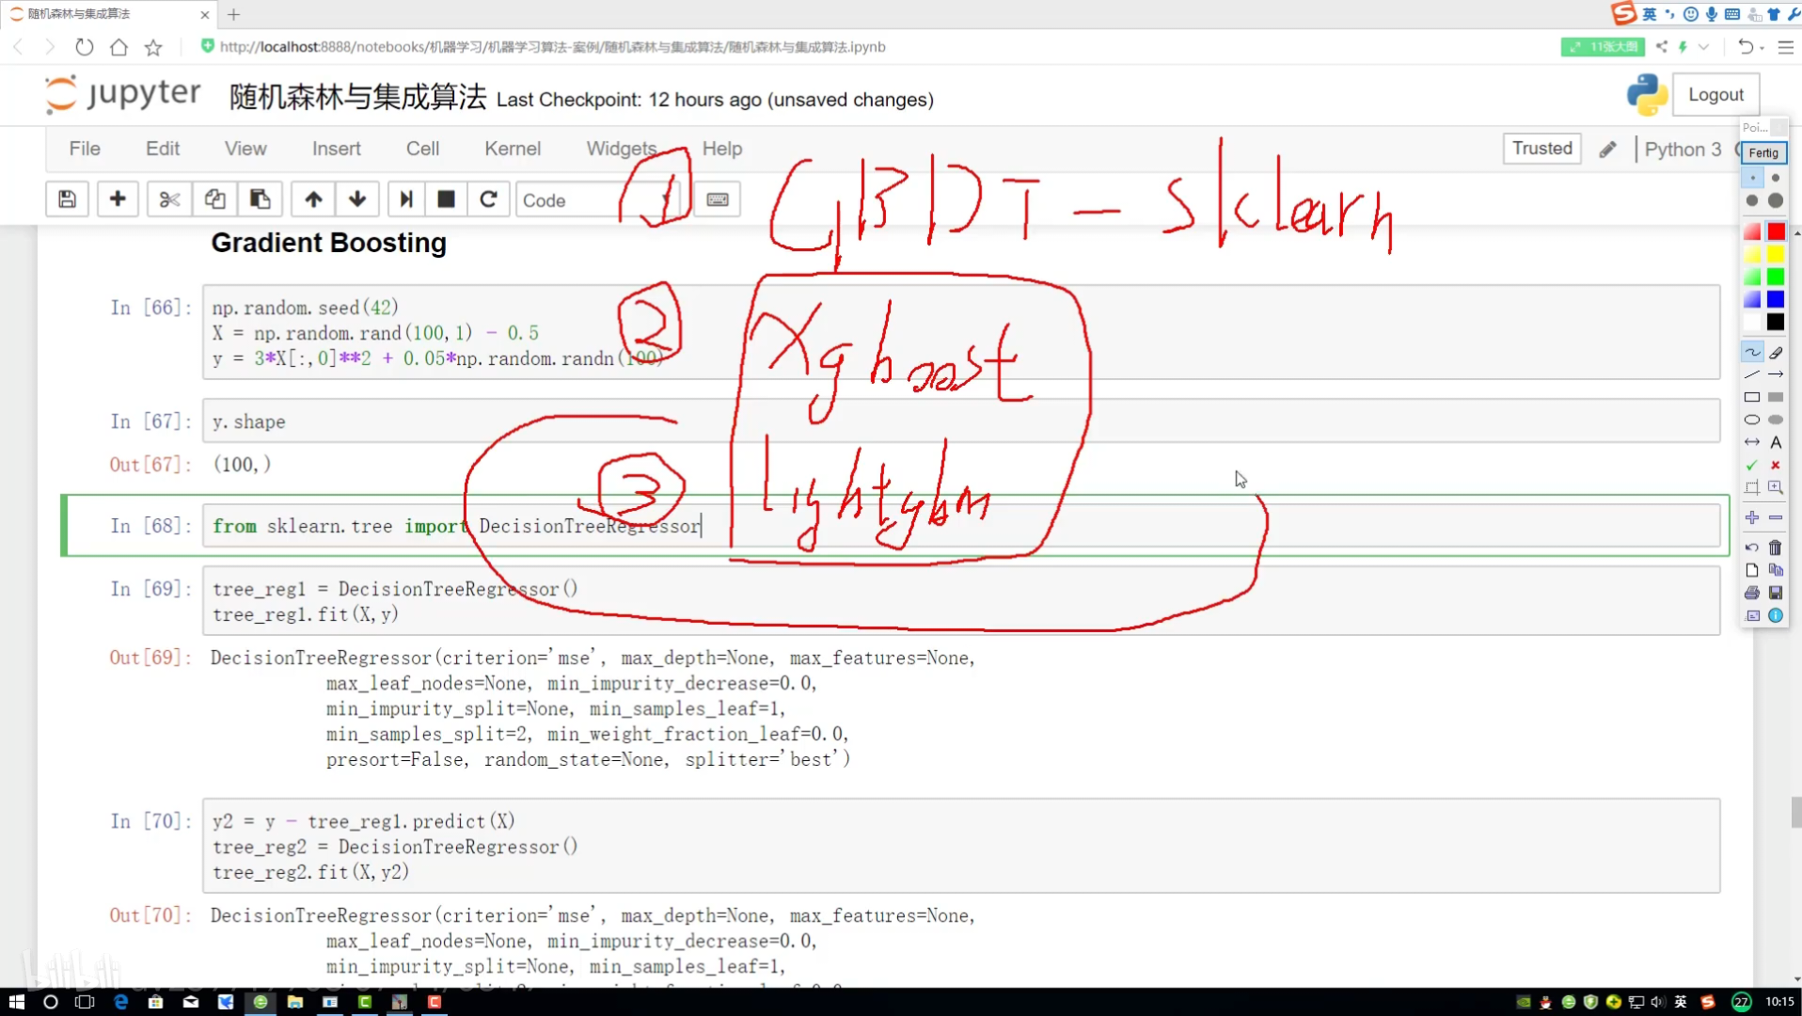The width and height of the screenshot is (1802, 1016).
Task: Toggle the Trusted notebook indicator
Action: pyautogui.click(x=1542, y=149)
